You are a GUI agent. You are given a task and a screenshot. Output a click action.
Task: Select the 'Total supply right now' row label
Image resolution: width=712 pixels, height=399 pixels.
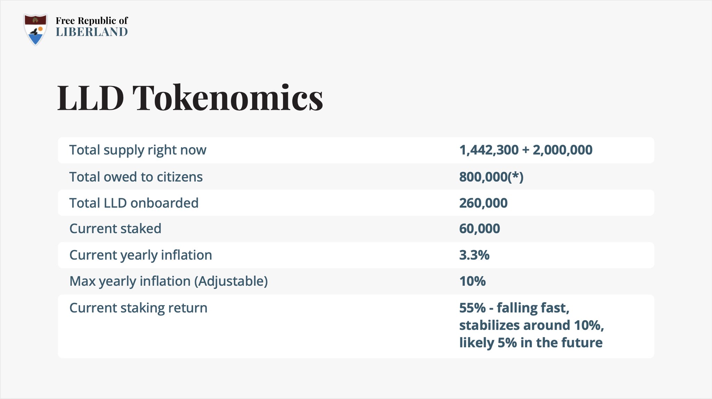click(x=138, y=150)
